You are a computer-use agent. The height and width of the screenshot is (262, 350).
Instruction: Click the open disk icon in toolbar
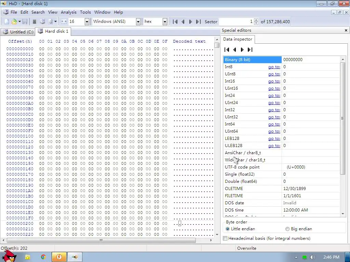click(x=42, y=21)
